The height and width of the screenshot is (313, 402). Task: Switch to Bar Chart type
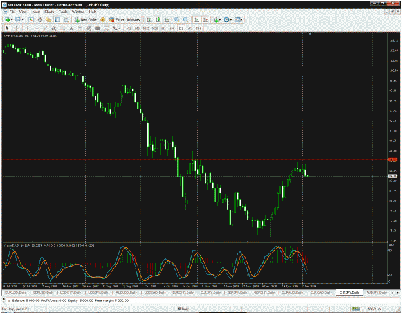point(149,20)
